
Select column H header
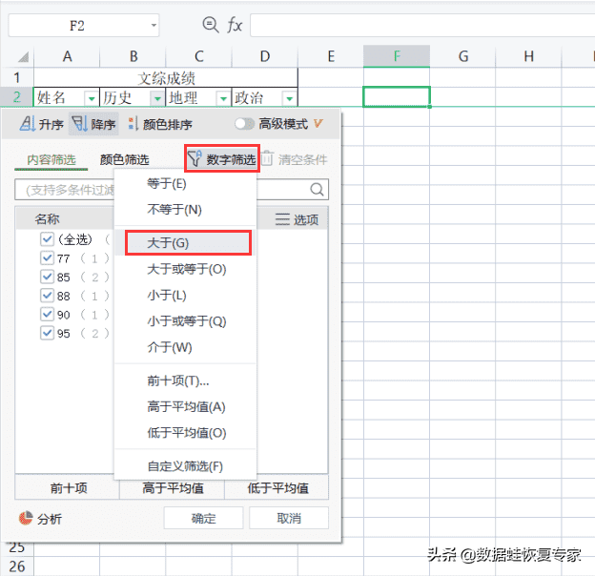click(x=528, y=56)
